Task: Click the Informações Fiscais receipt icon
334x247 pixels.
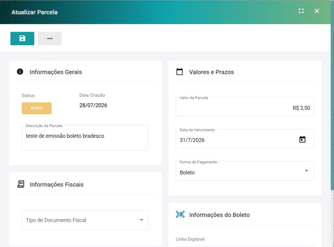Action: (21, 184)
